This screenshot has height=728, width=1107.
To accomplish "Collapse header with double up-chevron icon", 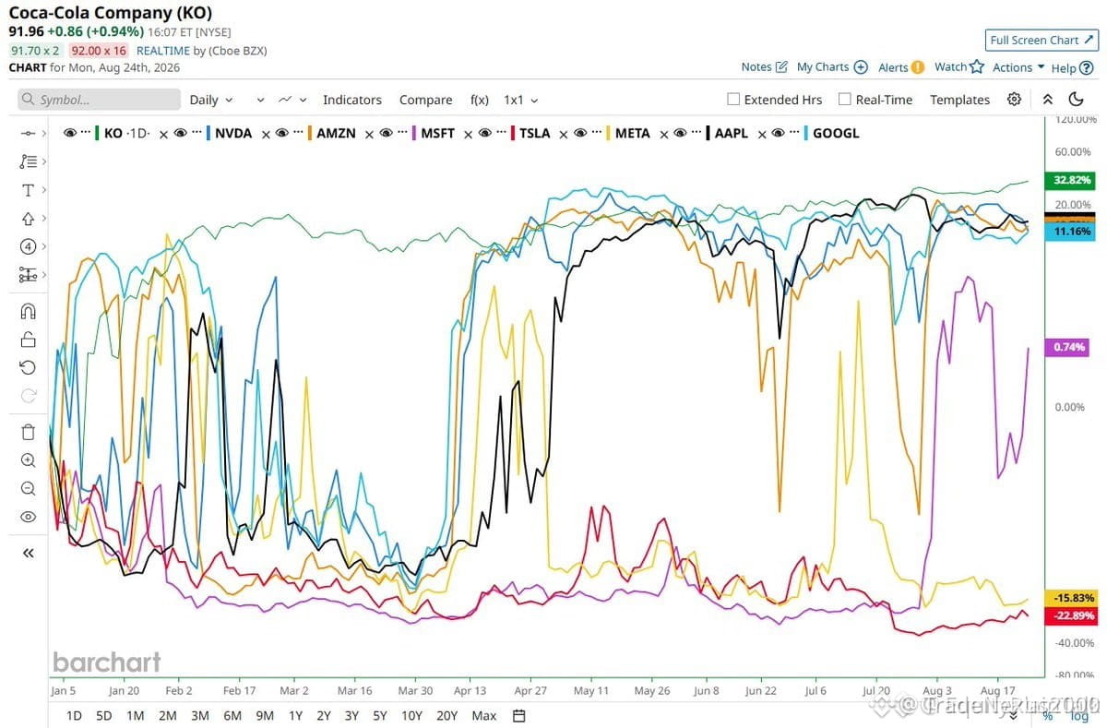I will coord(1048,100).
